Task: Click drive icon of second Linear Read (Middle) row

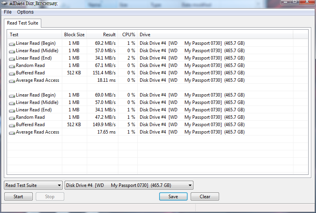Action: tap(12, 103)
